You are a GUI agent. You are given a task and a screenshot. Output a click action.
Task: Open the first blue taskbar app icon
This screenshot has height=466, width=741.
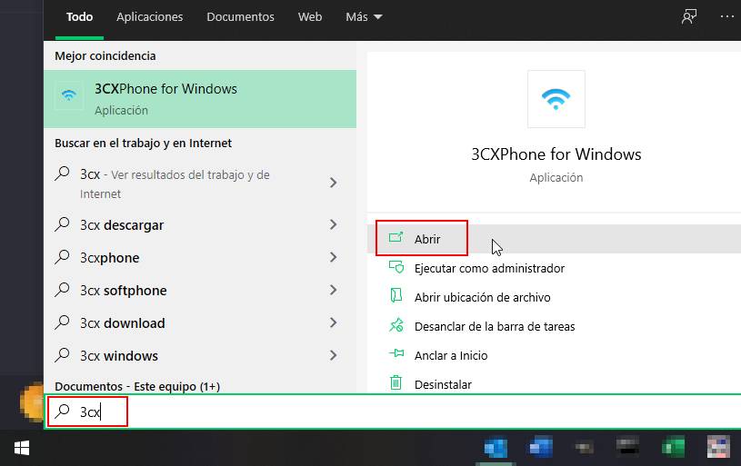coord(496,448)
